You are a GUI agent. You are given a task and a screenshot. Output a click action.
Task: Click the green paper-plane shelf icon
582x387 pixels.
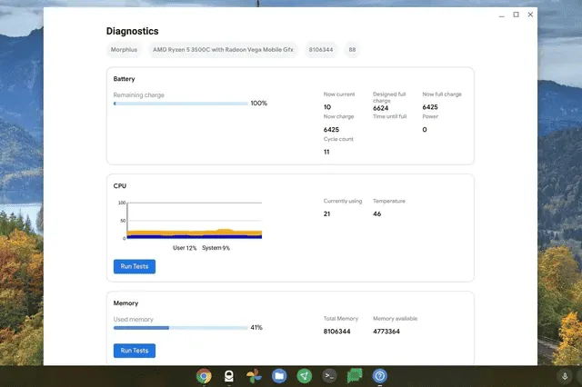click(305, 376)
